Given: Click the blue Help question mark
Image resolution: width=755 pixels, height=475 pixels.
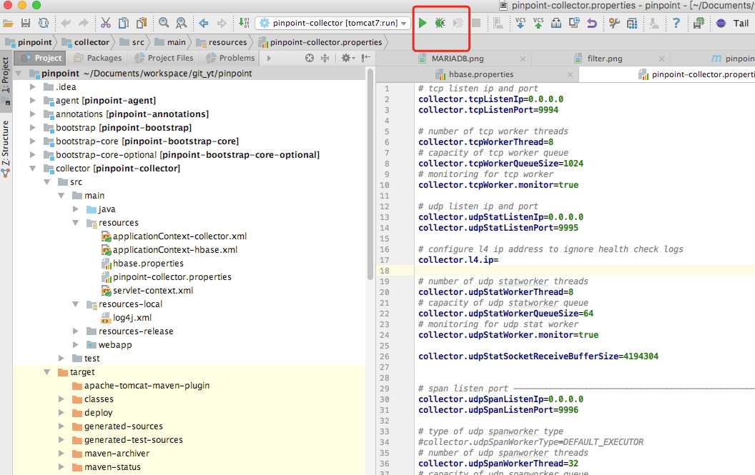Looking at the screenshot, I should point(676,23).
